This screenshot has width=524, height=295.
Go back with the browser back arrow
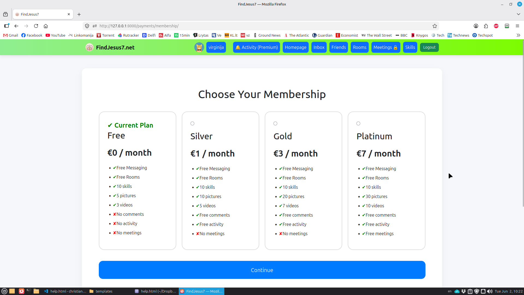click(16, 26)
